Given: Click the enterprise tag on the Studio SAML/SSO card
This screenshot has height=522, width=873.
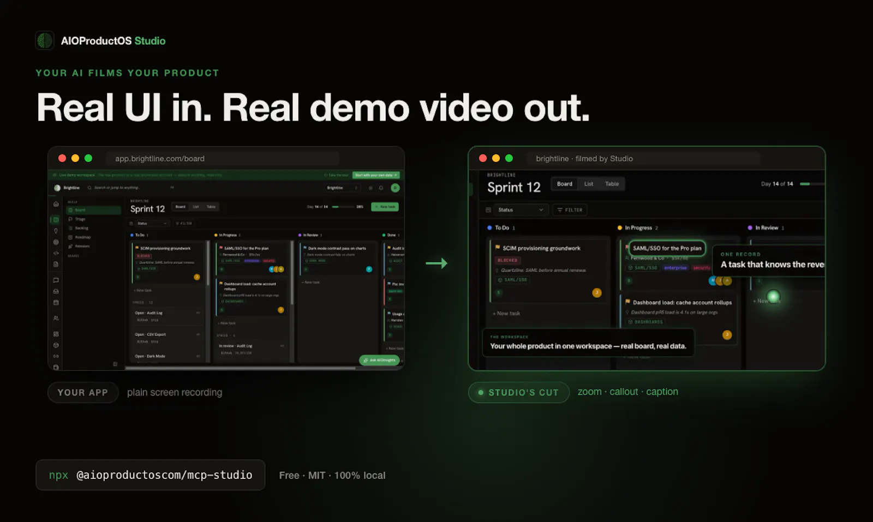Looking at the screenshot, I should [x=675, y=268].
